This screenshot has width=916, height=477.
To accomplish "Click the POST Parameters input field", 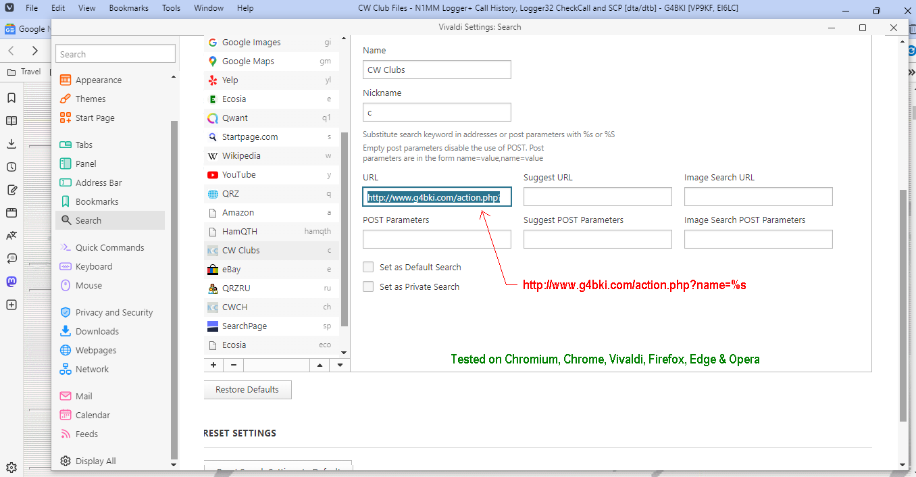I will 437,239.
